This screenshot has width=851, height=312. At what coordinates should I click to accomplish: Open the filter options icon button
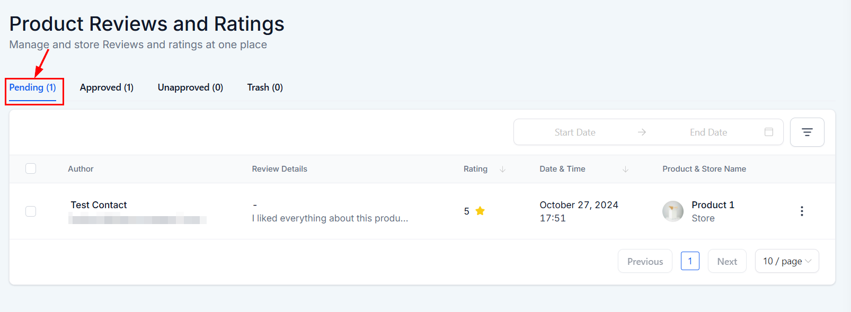[x=807, y=132]
